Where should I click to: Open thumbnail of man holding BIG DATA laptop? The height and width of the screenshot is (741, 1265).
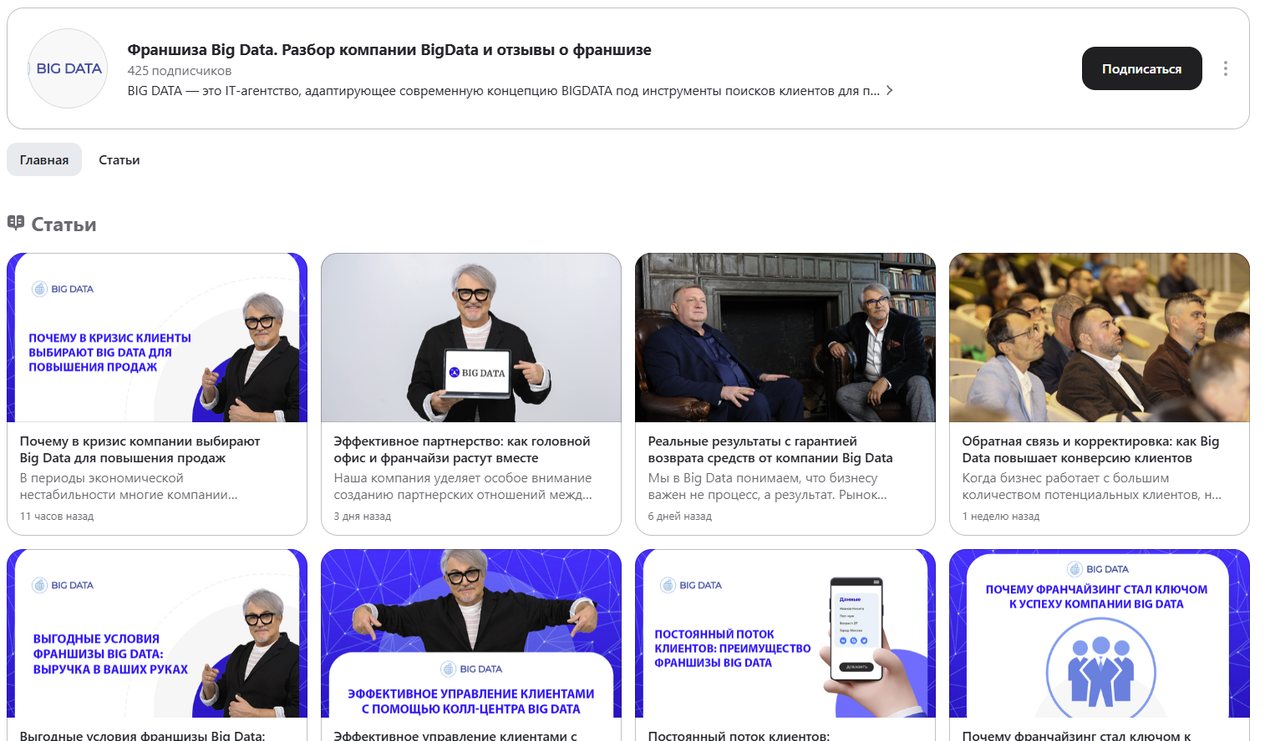click(x=471, y=338)
